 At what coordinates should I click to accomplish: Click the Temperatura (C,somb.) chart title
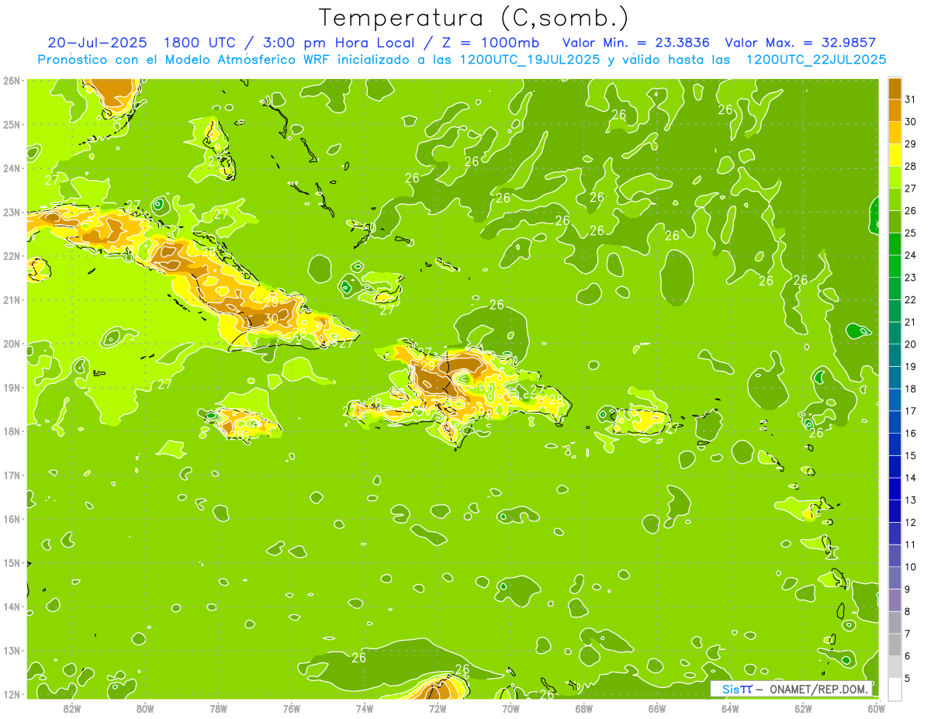[x=474, y=17]
